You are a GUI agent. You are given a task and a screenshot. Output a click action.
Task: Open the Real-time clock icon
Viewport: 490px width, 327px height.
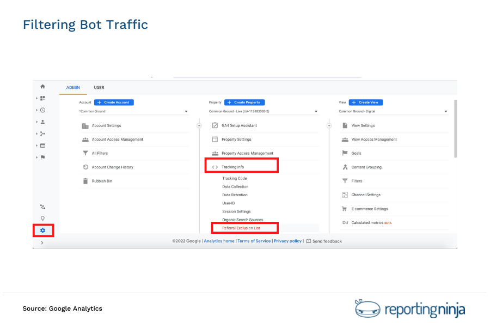(x=43, y=110)
